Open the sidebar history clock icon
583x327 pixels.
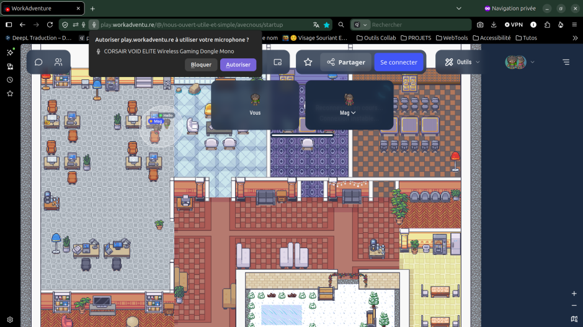[10, 79]
